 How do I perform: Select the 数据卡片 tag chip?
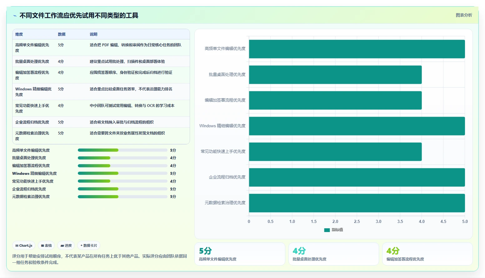click(x=89, y=245)
